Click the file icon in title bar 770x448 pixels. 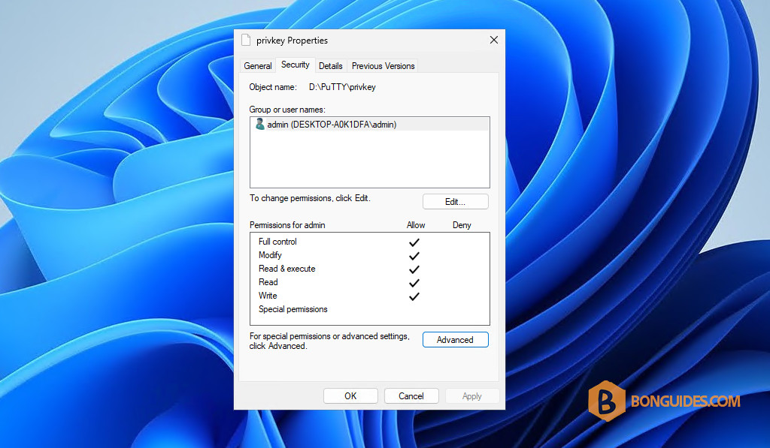tap(246, 41)
